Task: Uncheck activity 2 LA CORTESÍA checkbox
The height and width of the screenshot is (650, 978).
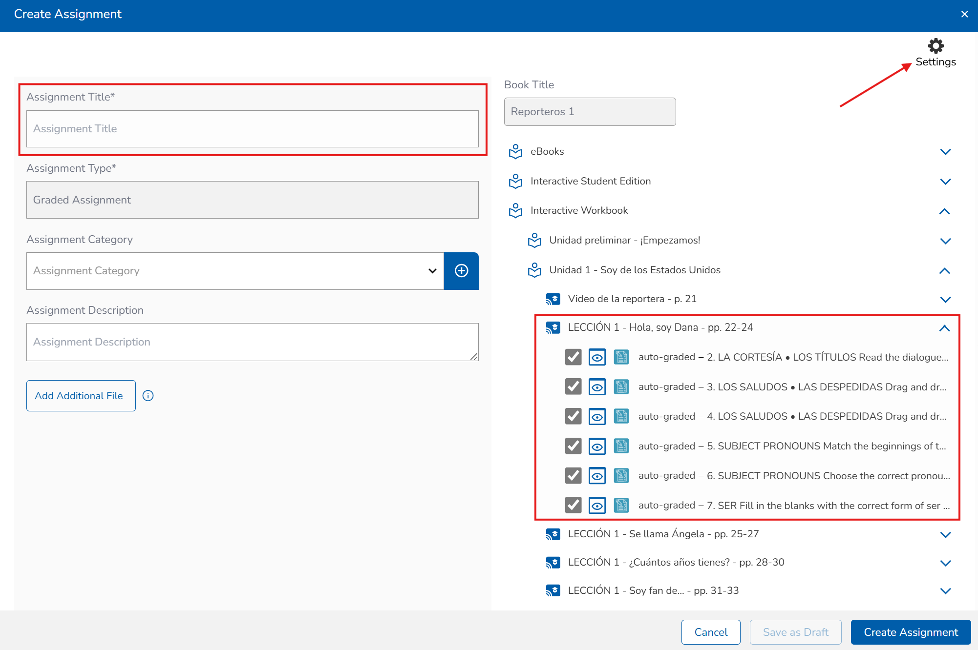Action: 573,357
